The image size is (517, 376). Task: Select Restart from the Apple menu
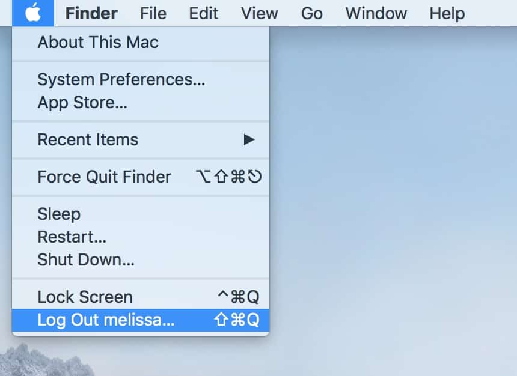point(72,237)
